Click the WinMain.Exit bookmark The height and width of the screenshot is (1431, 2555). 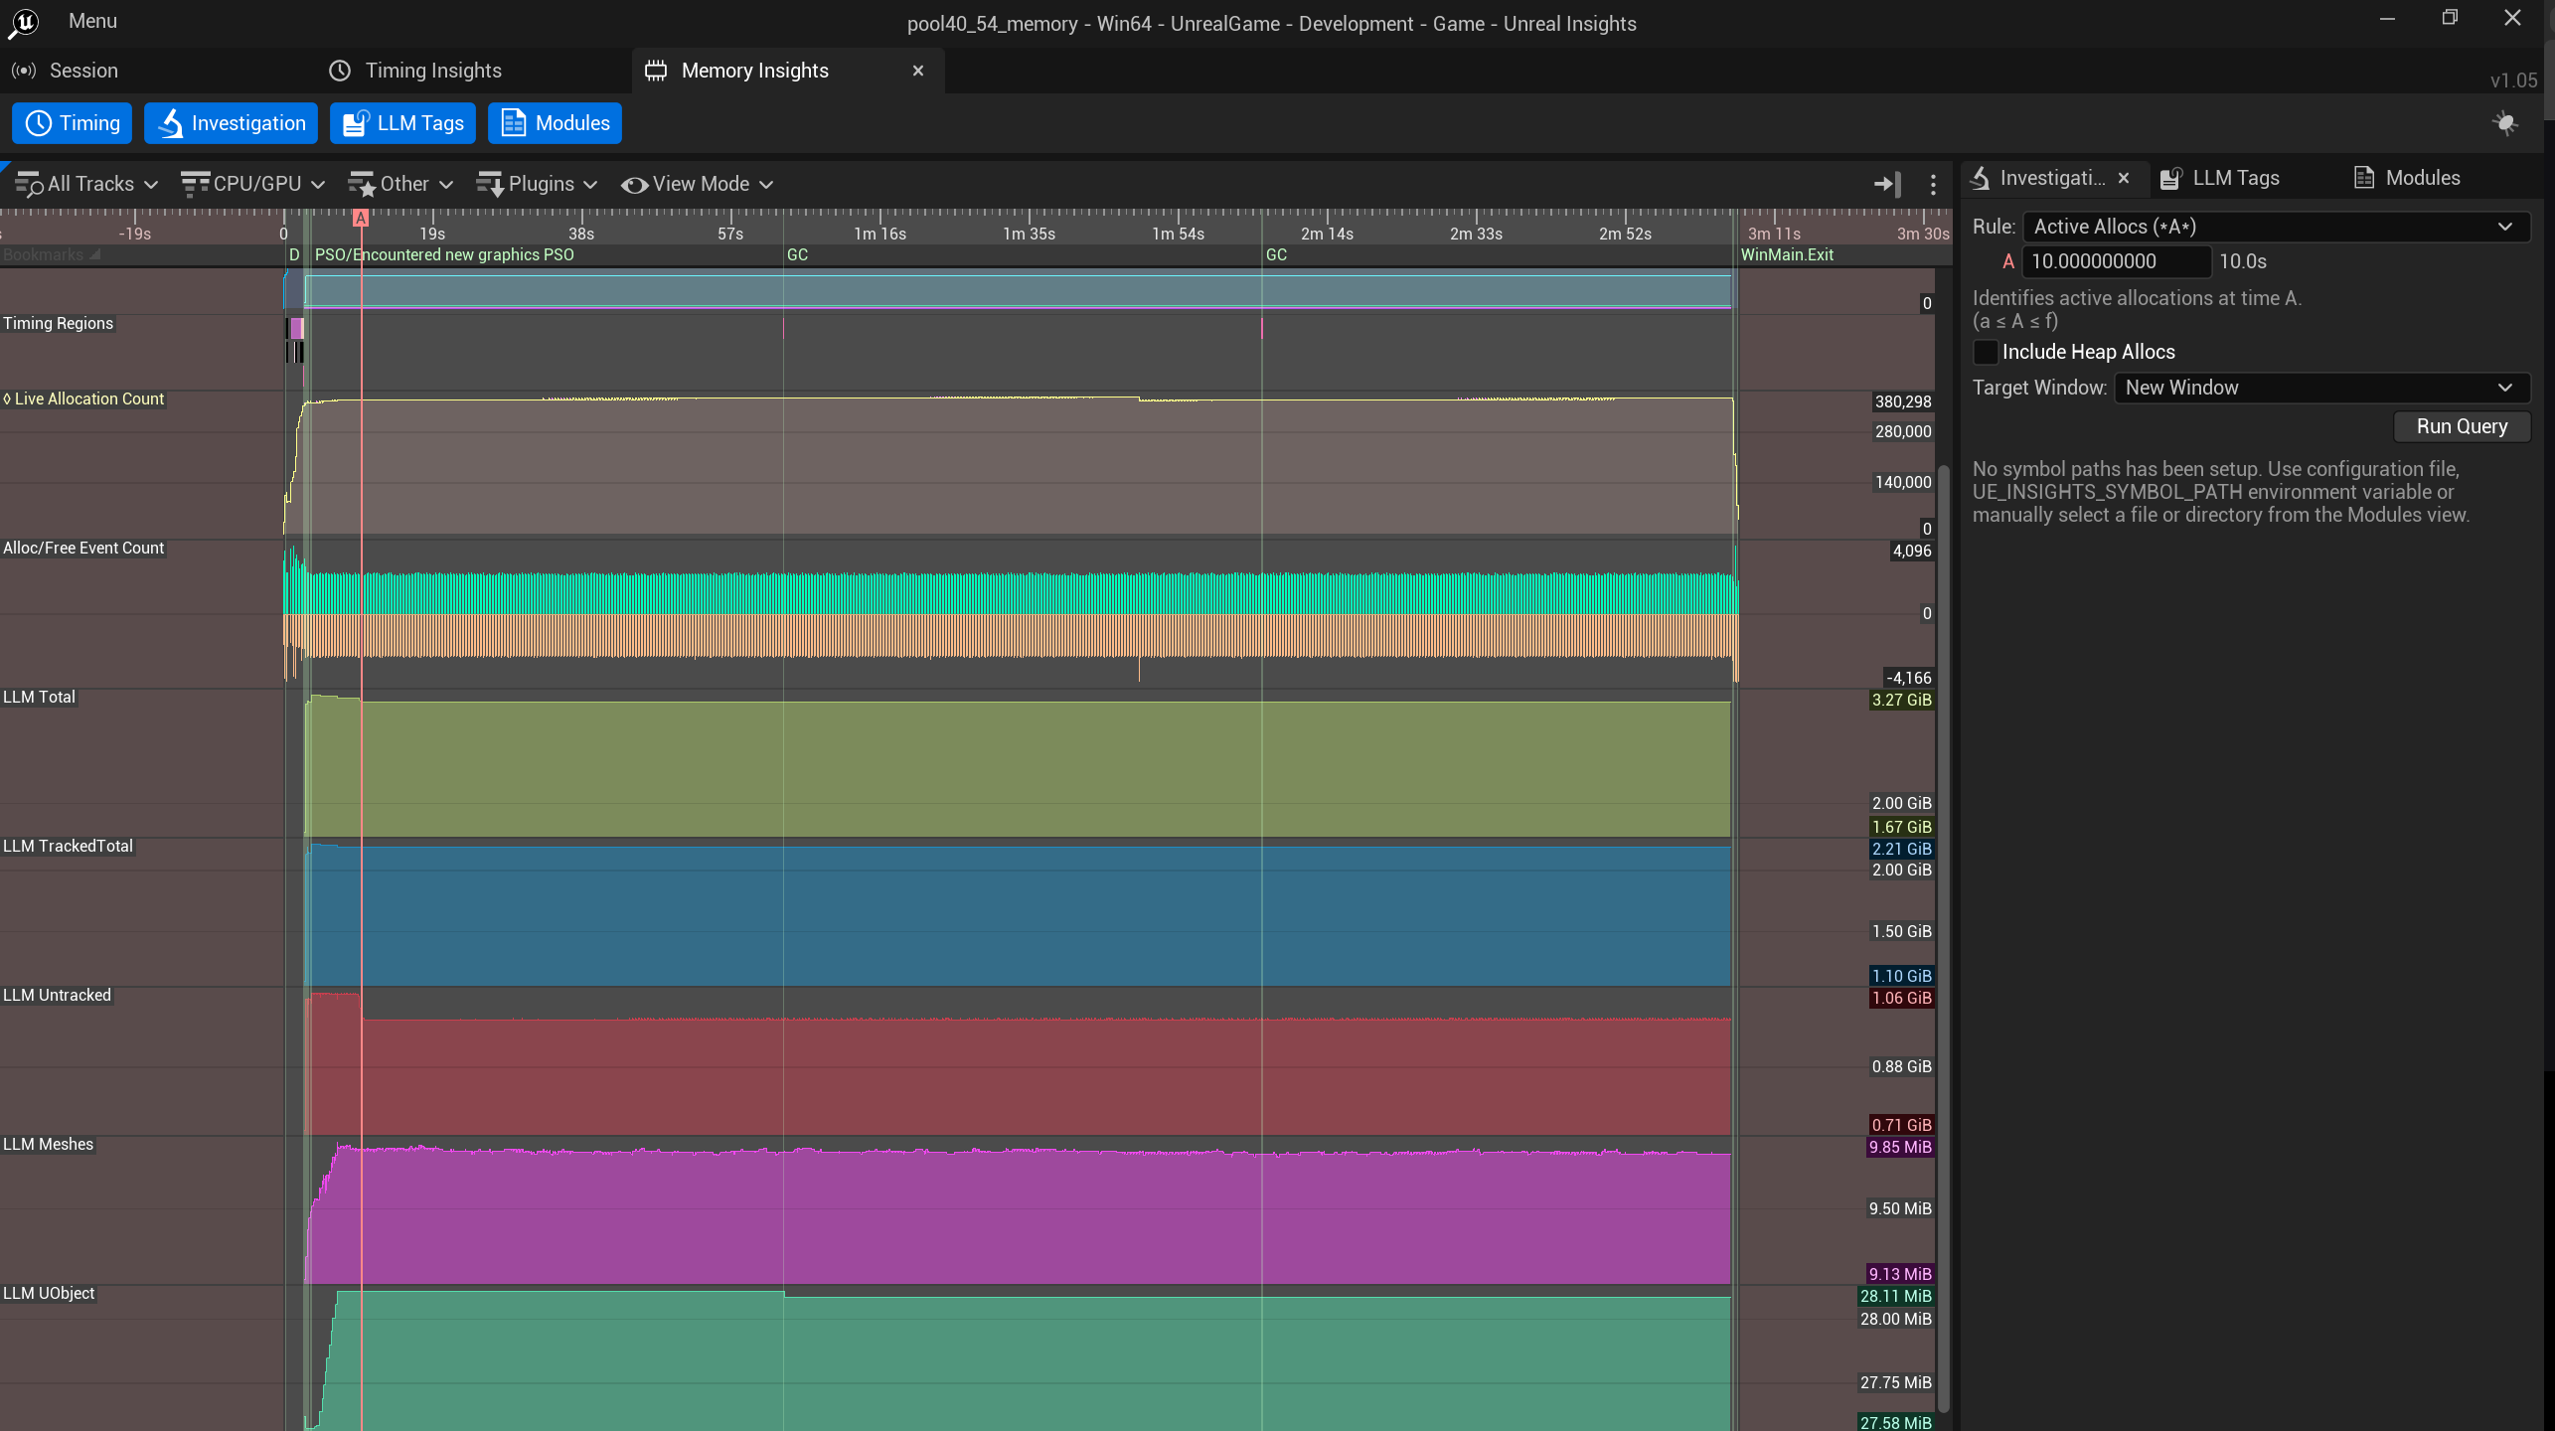point(1787,254)
